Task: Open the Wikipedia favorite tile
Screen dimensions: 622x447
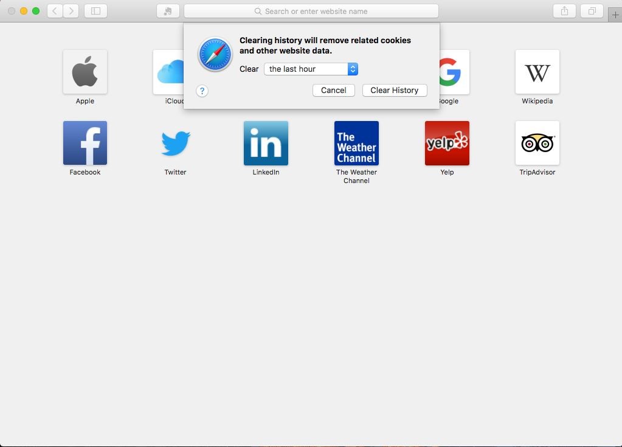Action: (537, 72)
